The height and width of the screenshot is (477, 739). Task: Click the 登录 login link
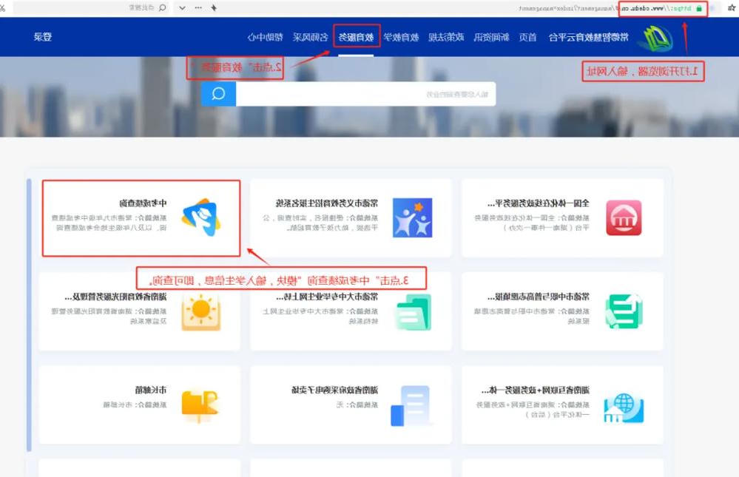(43, 37)
